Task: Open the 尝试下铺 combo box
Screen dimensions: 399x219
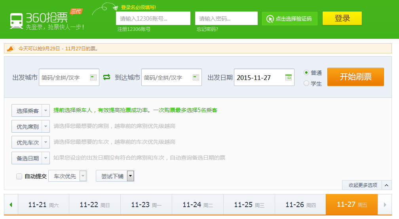Action: click(115, 176)
